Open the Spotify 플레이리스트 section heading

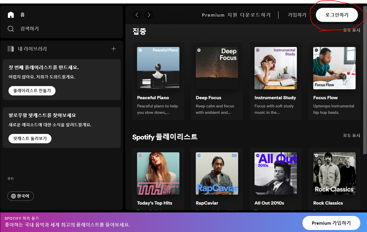pyautogui.click(x=165, y=137)
